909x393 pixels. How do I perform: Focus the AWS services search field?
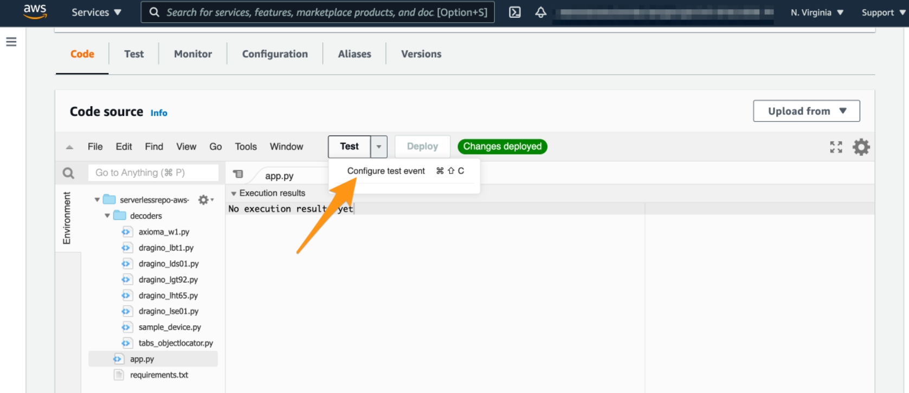[x=318, y=12]
